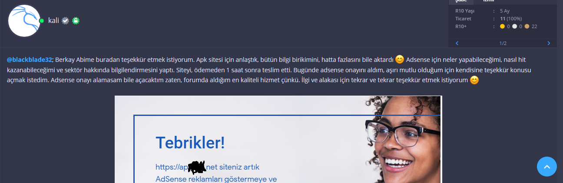Click the 1/2 page indicator

pyautogui.click(x=503, y=43)
